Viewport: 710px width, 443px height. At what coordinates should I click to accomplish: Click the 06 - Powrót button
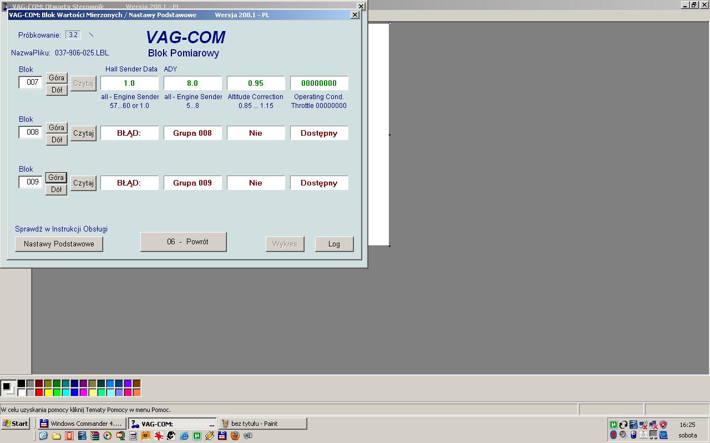click(x=184, y=242)
